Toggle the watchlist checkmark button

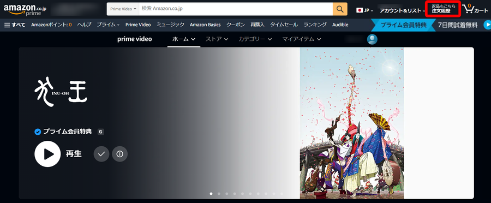[x=101, y=154]
